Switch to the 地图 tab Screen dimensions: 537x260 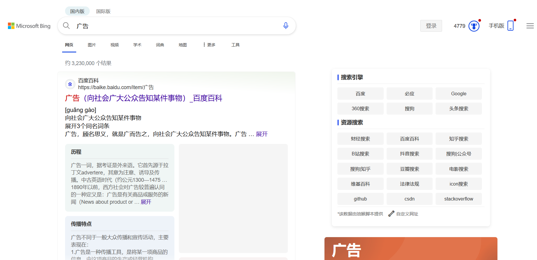pos(183,45)
